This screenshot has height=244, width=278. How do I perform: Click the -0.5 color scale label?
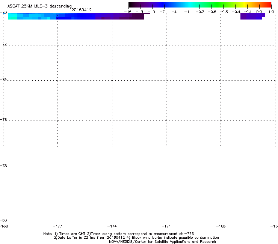click(224, 12)
